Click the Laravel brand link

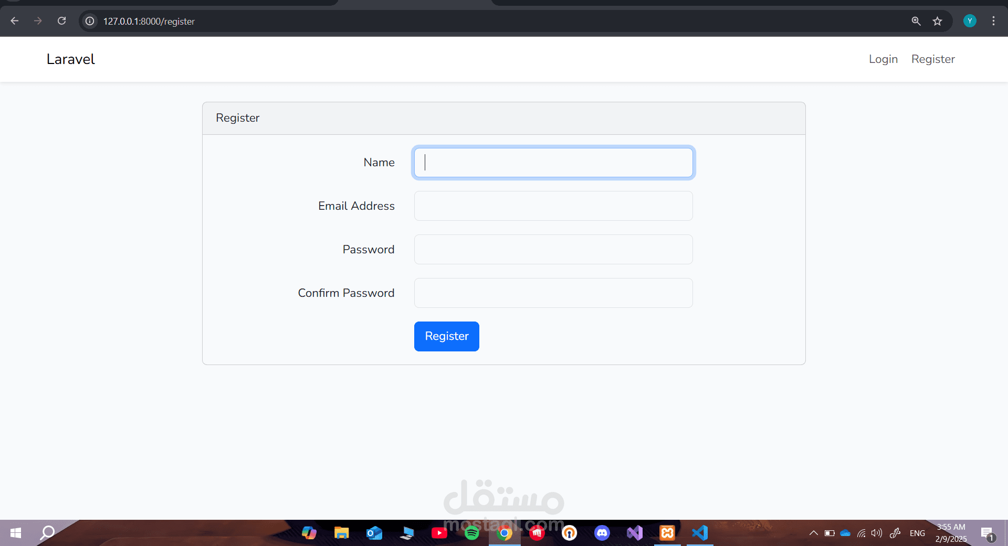point(71,59)
